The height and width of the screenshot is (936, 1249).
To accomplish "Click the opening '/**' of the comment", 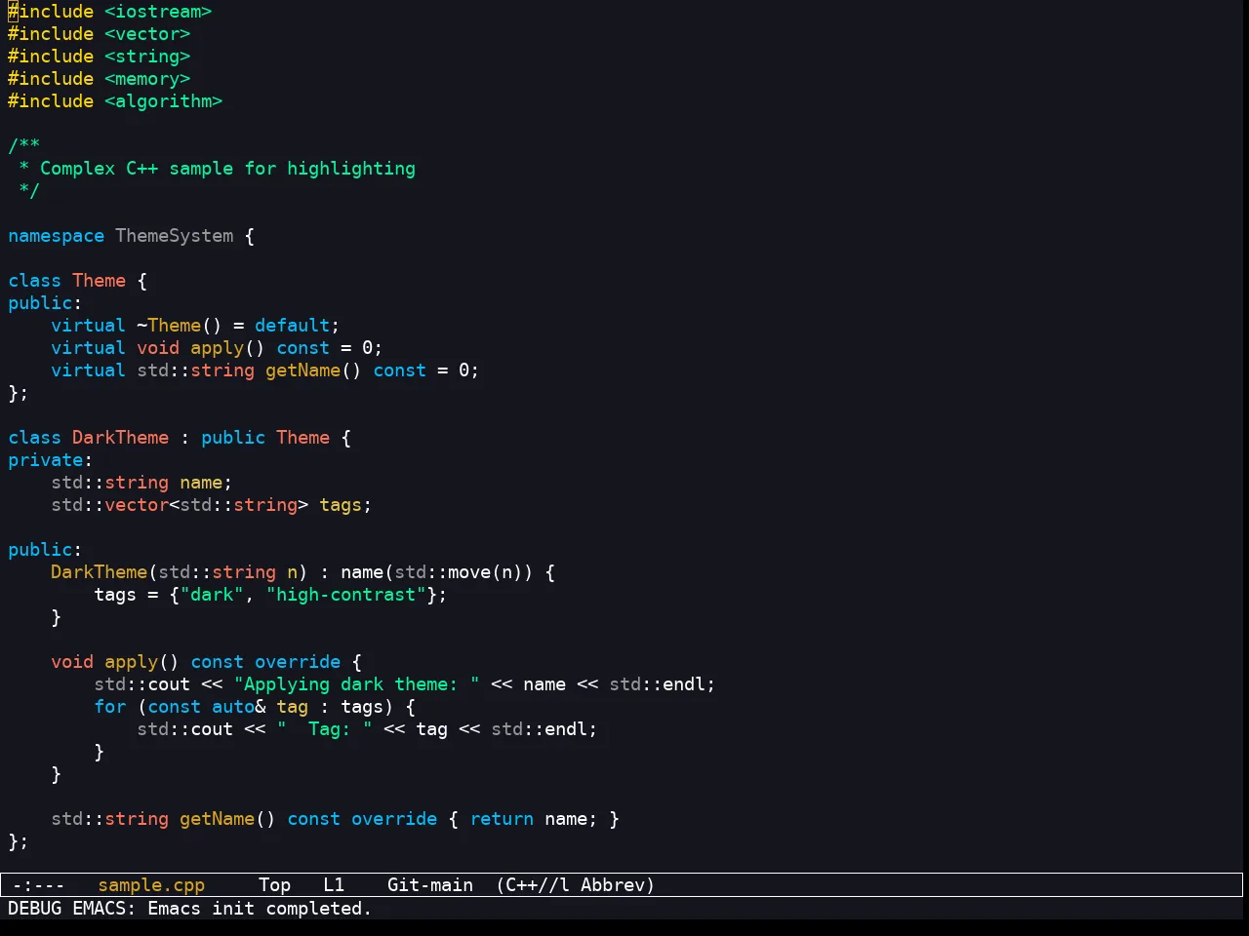I will pyautogui.click(x=23, y=146).
